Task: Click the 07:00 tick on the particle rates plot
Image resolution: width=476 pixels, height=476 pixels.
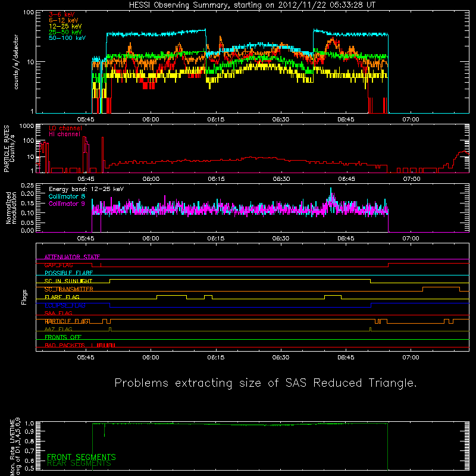Action: pyautogui.click(x=412, y=179)
